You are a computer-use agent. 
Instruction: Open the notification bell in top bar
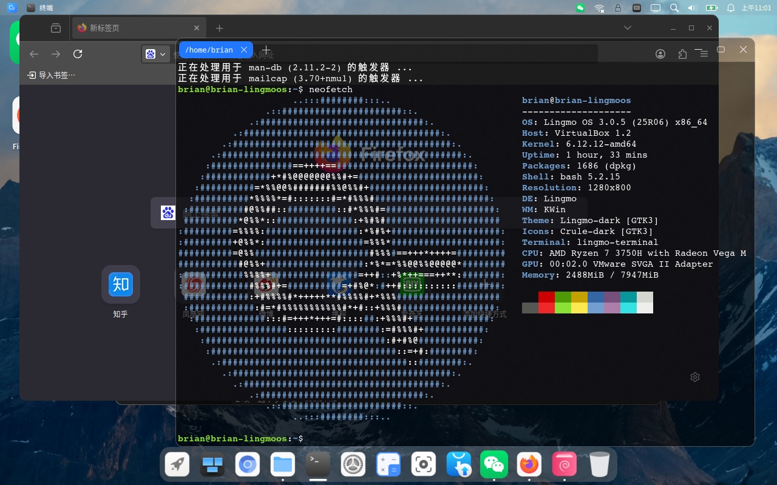pyautogui.click(x=731, y=8)
